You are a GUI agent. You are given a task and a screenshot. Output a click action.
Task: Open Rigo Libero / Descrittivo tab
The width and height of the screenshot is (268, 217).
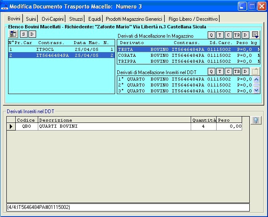click(193, 19)
